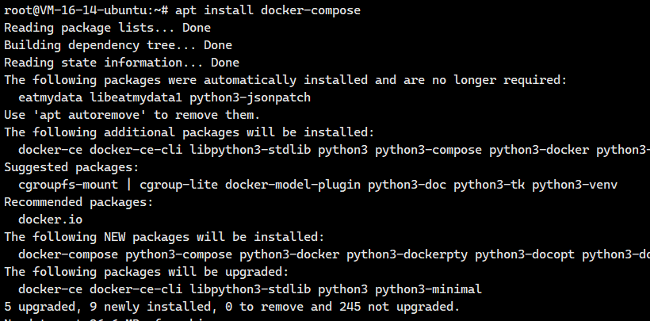Click the 'apt install docker-compose' command text

(268, 10)
